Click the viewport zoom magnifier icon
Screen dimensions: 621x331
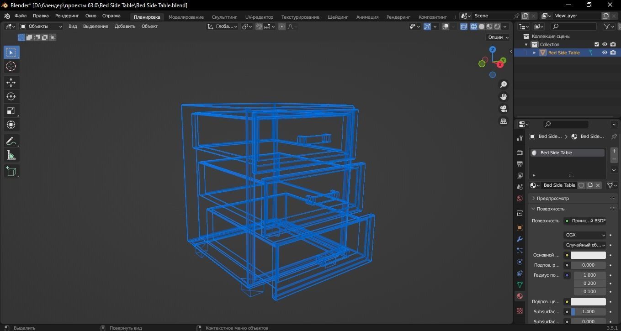pyautogui.click(x=504, y=84)
